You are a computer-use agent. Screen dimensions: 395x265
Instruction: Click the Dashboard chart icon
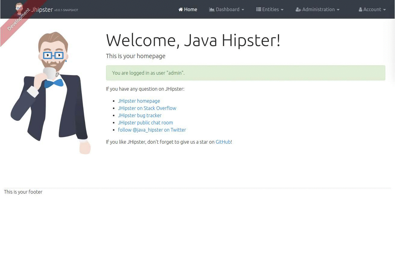click(x=212, y=9)
